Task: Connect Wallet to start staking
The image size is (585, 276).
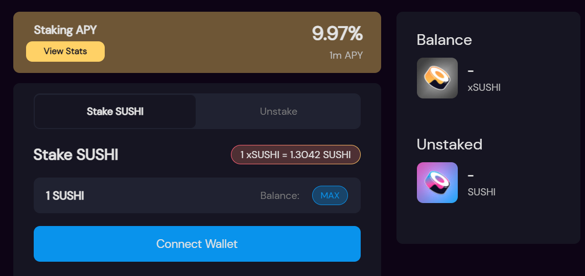Action: point(197,244)
